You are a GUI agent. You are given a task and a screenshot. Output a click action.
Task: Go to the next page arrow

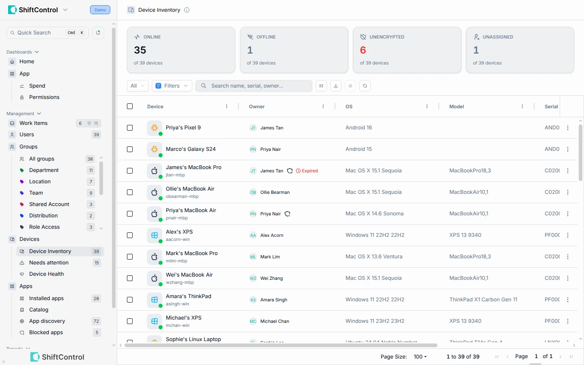[560, 356]
